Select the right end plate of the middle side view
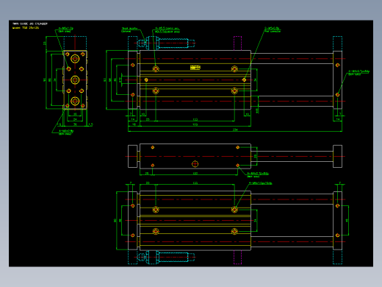This screenshot has height=287, width=382. [337, 156]
